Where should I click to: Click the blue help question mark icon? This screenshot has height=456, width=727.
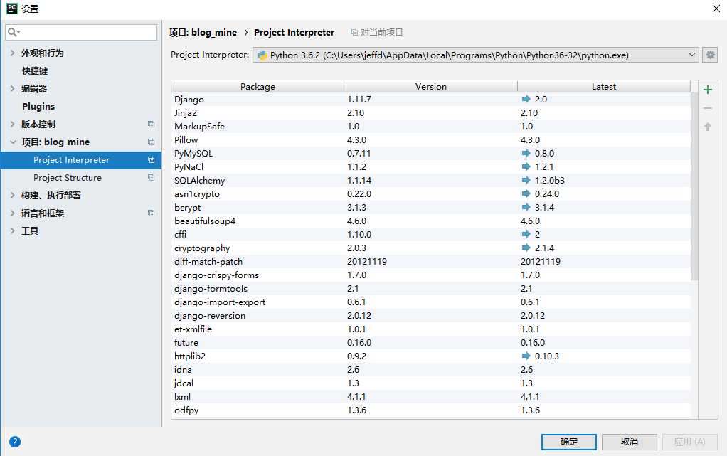click(x=15, y=442)
